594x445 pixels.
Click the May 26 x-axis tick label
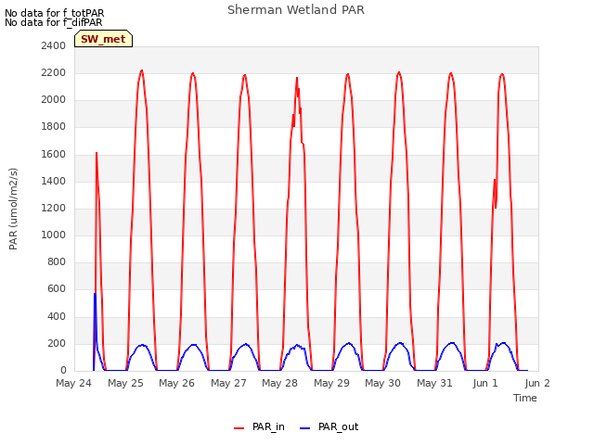[177, 383]
